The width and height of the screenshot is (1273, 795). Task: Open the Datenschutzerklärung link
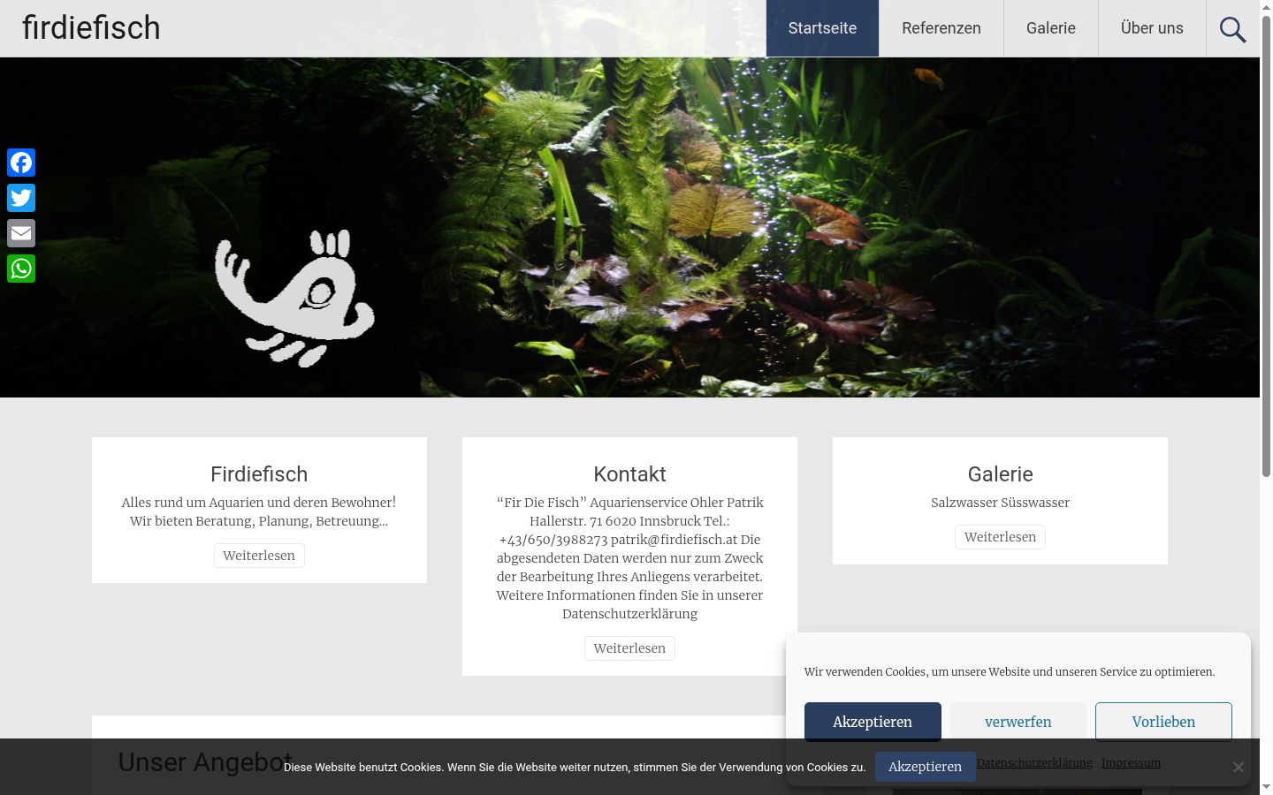1034,762
